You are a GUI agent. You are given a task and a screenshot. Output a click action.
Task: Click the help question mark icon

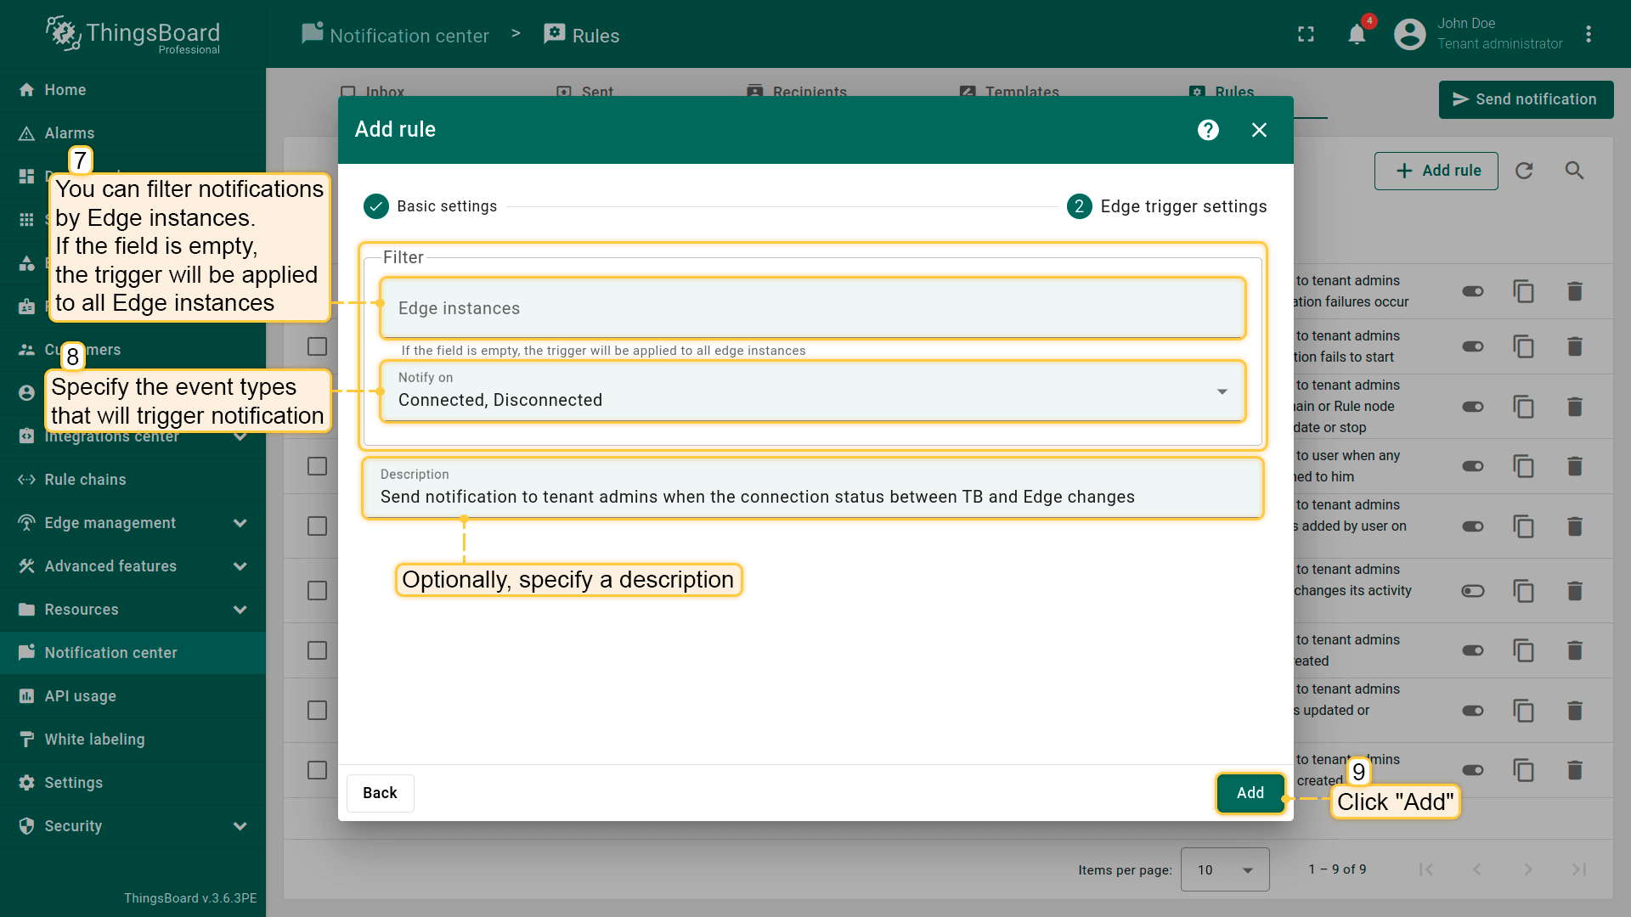point(1208,130)
